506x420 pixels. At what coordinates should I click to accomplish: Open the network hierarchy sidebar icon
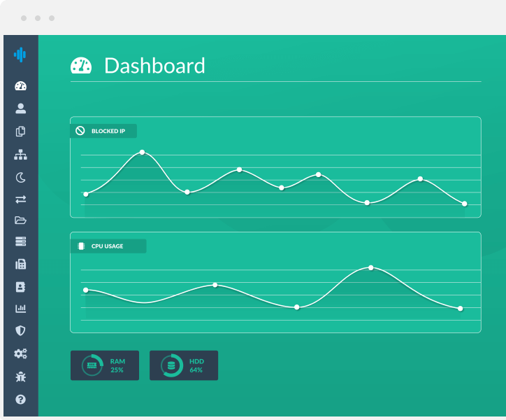click(x=21, y=155)
